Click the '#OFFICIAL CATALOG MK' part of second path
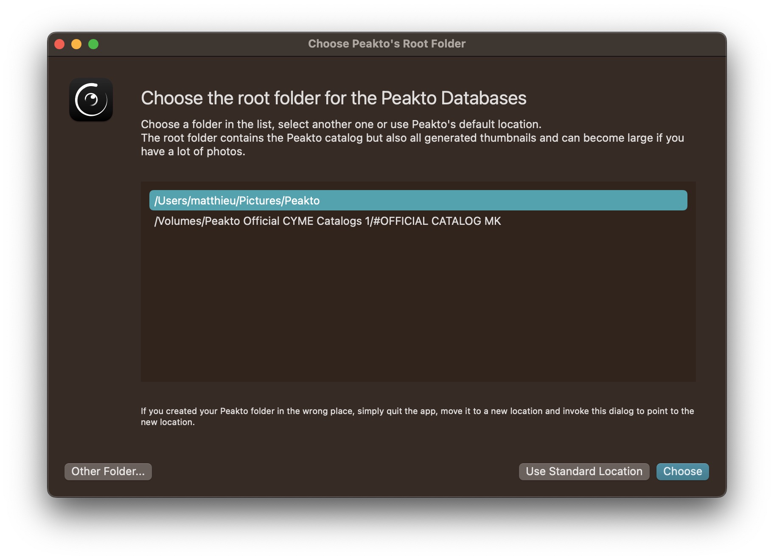 click(437, 221)
